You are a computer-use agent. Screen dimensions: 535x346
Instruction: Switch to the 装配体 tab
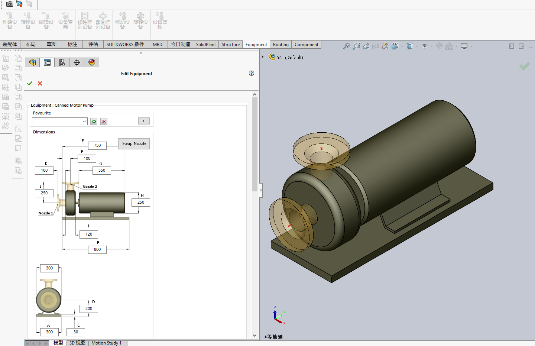[10, 44]
